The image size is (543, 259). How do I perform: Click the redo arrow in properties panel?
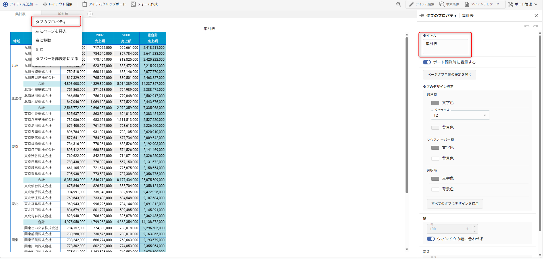(535, 26)
